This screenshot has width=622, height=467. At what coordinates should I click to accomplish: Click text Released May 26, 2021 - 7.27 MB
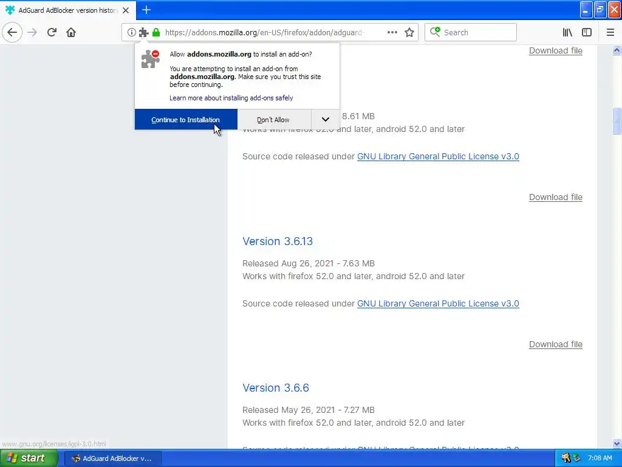(x=308, y=410)
